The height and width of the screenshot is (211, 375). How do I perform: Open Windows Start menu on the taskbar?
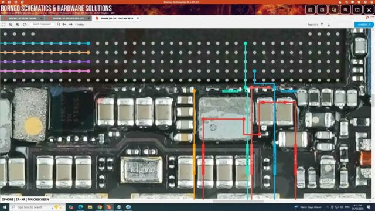(x=5, y=207)
